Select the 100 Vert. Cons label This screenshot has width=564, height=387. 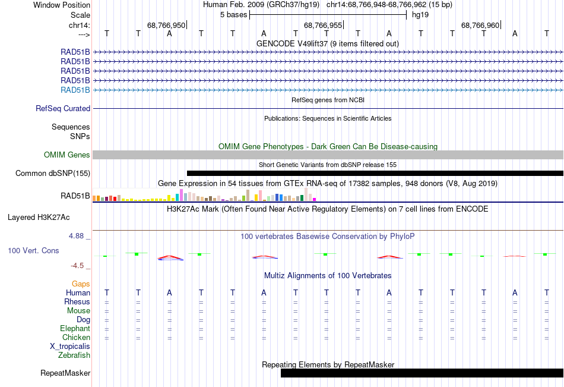point(33,250)
